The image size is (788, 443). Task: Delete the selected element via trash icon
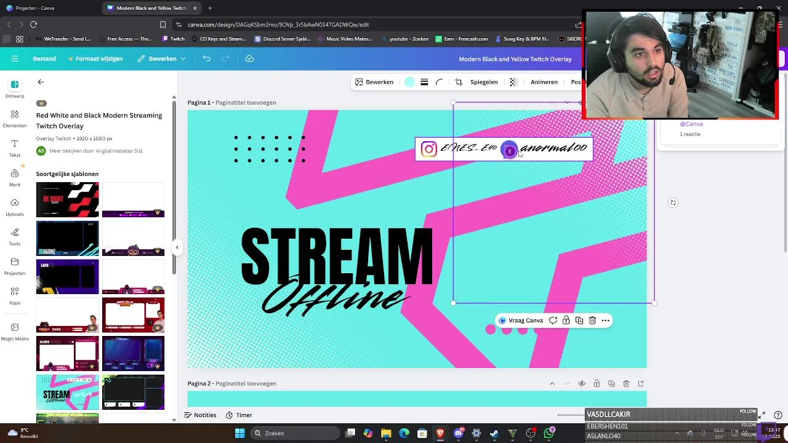coord(592,321)
